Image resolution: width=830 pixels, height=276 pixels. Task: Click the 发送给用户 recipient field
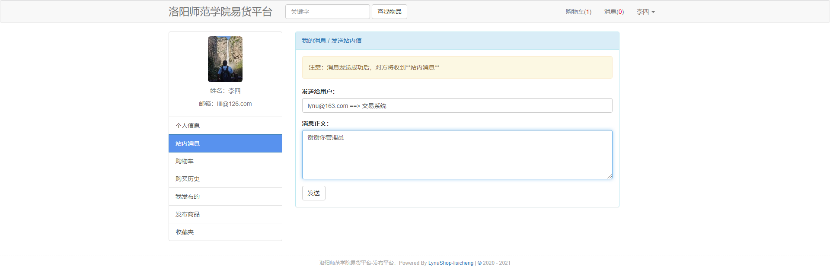[x=457, y=105]
